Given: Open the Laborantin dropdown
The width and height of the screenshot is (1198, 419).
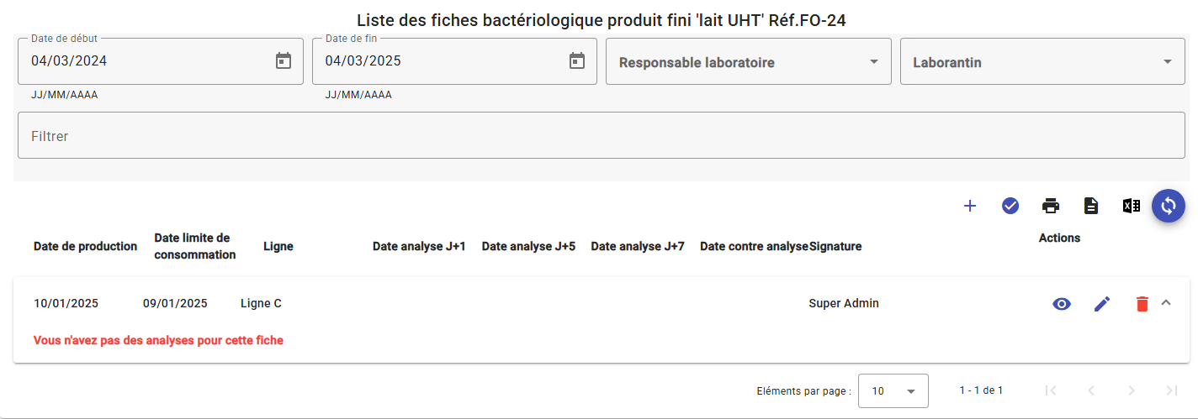Looking at the screenshot, I should point(1042,61).
